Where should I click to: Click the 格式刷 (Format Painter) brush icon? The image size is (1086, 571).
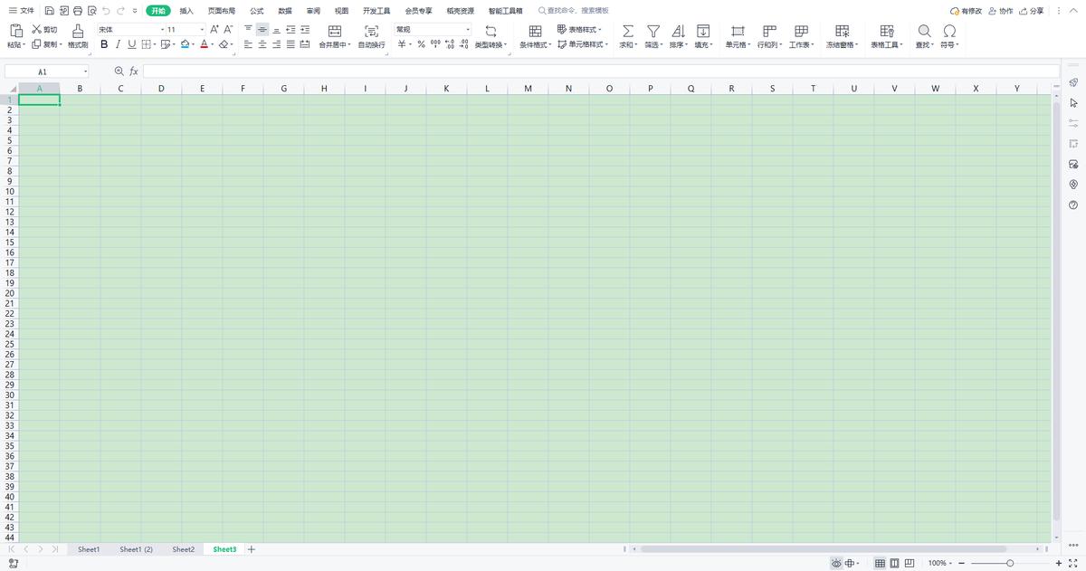tap(78, 31)
